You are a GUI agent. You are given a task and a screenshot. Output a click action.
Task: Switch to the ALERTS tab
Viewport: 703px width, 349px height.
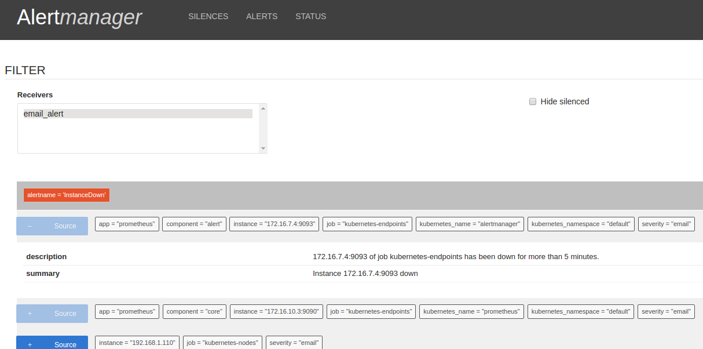coord(262,16)
